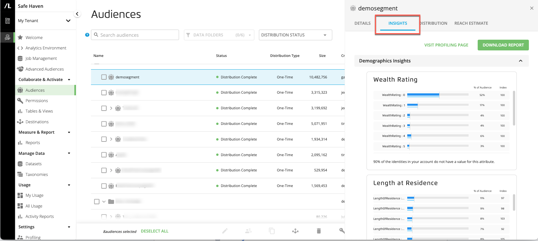The height and width of the screenshot is (241, 538).
Task: Switch to the Reach Estimate tab
Action: (x=471, y=23)
